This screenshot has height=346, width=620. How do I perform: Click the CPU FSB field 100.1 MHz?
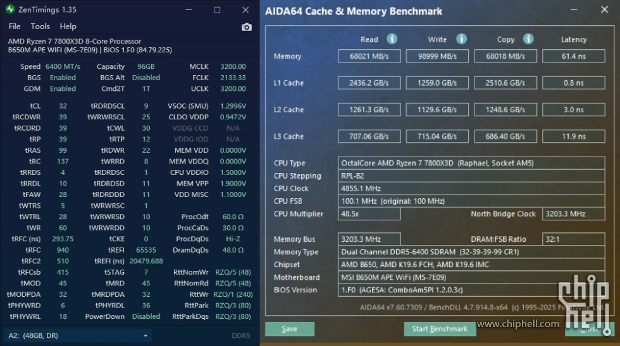(x=471, y=201)
